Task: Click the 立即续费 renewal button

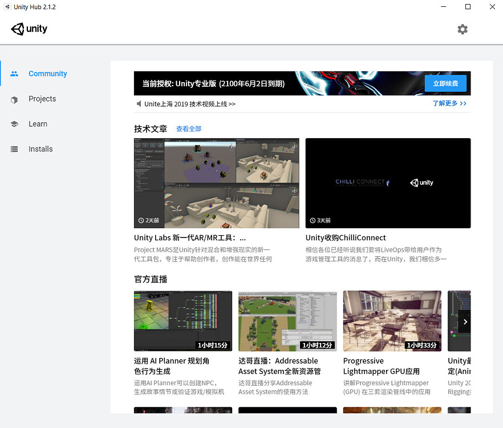Action: [445, 83]
